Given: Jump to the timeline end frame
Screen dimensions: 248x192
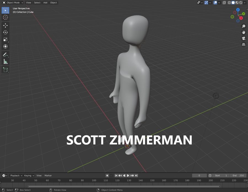Looking at the screenshot, I should [136, 175].
